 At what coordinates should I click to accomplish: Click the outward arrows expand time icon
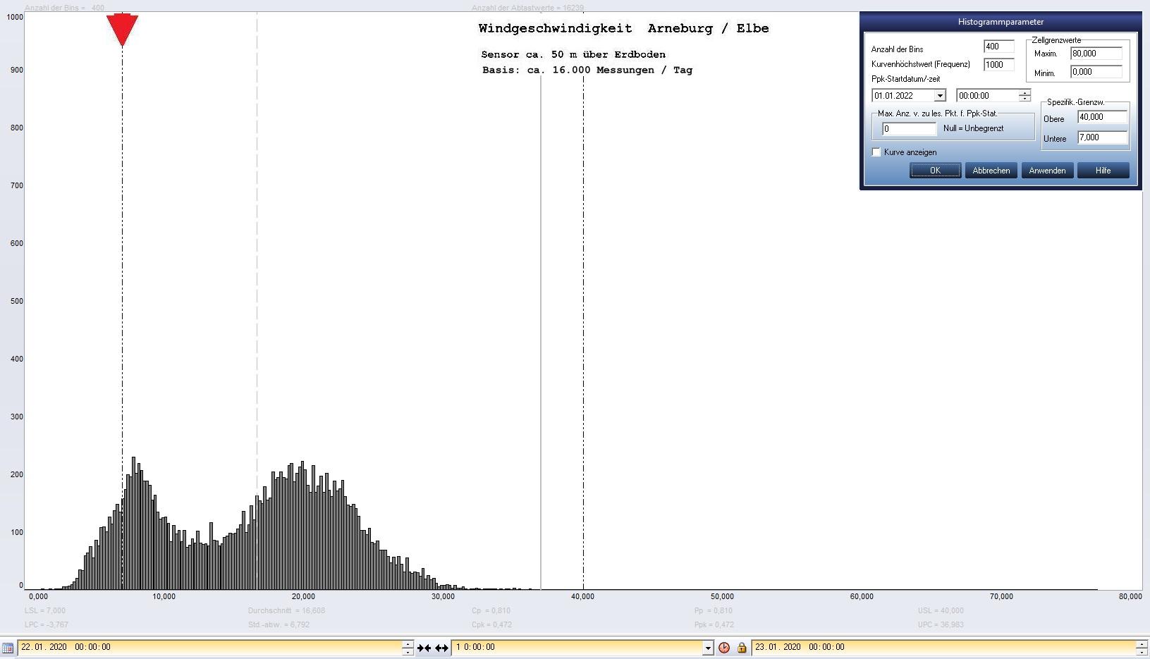coord(441,648)
